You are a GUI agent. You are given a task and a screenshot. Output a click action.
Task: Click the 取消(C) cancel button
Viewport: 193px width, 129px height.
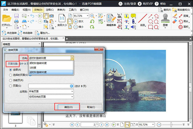click(91, 107)
